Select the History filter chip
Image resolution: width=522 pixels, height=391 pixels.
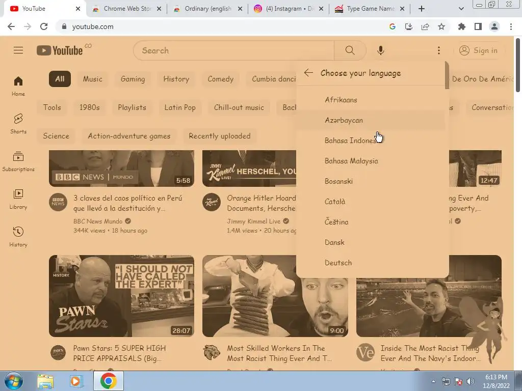point(176,79)
